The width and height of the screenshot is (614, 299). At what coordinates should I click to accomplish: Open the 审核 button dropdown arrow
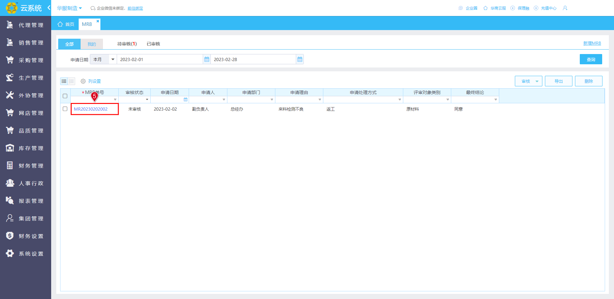(537, 81)
